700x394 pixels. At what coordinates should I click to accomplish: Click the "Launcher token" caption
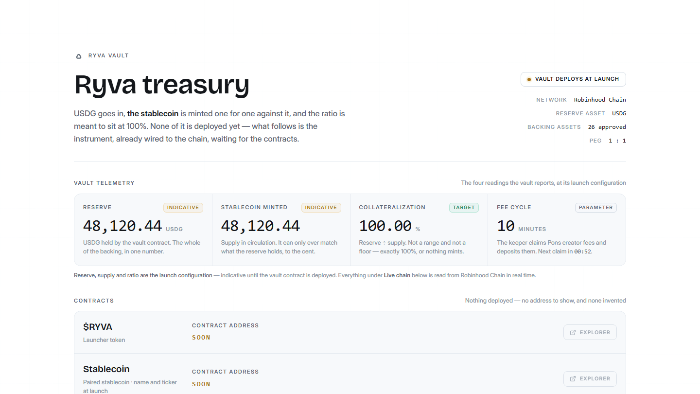point(104,340)
